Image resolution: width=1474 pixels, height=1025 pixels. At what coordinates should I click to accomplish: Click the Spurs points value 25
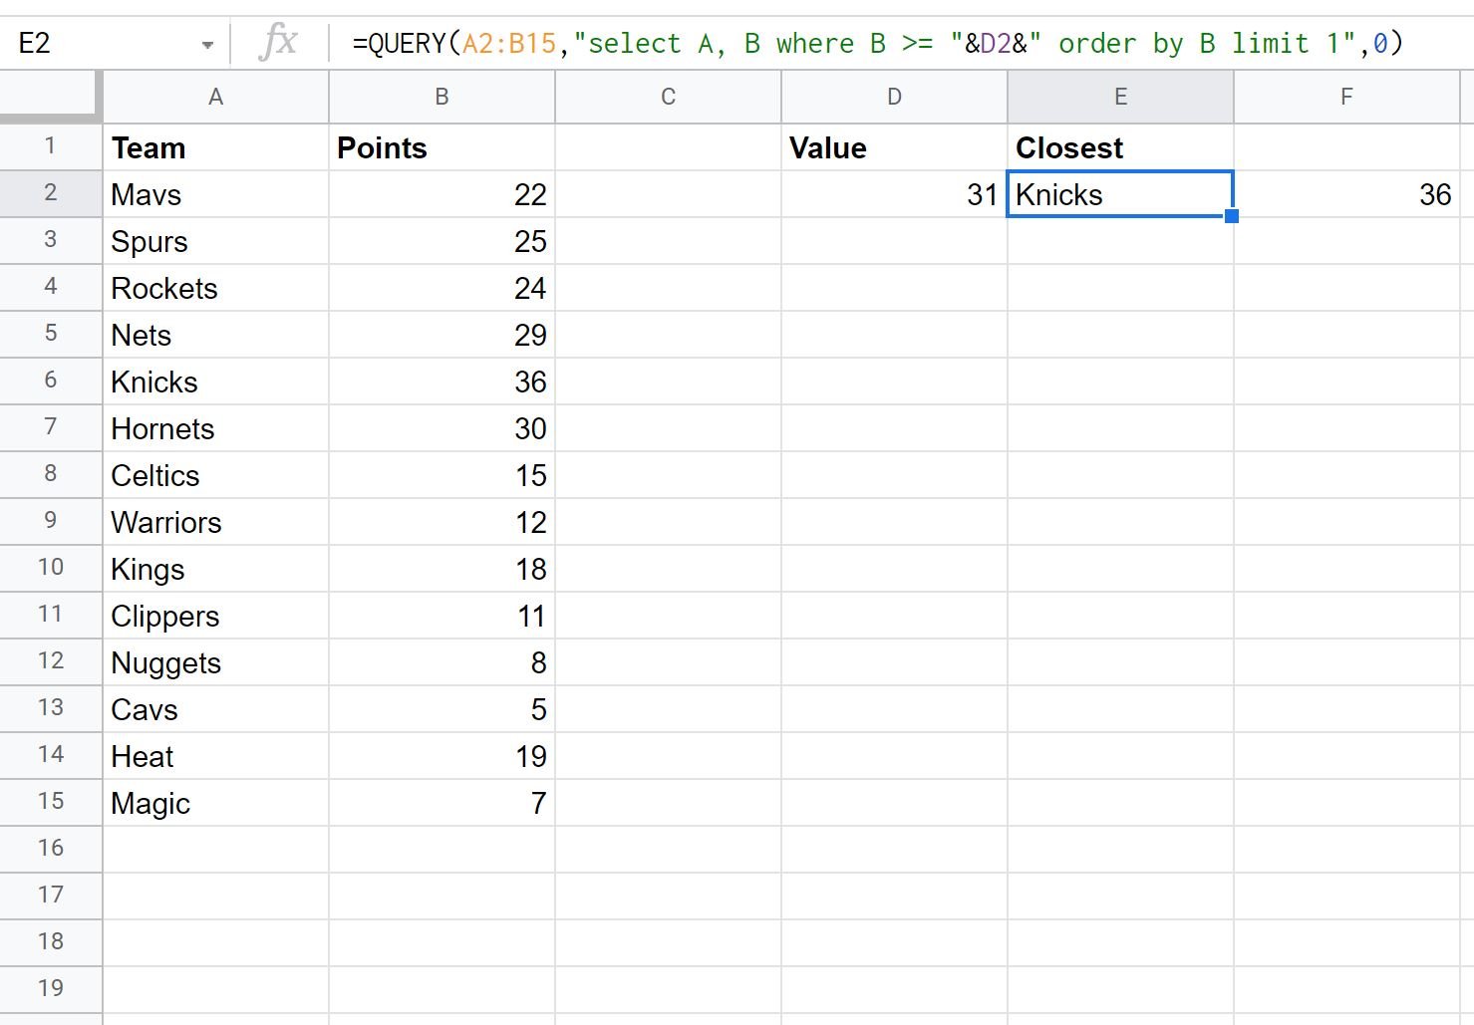442,241
